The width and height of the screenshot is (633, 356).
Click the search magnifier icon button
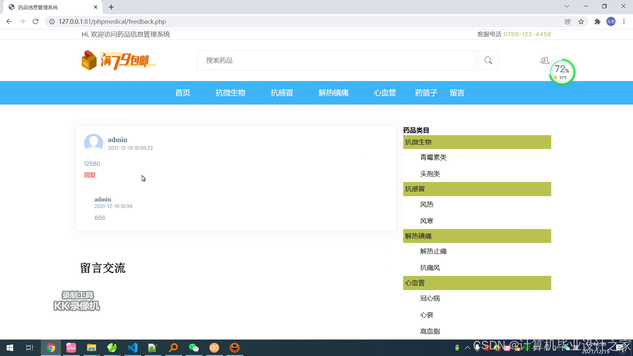click(x=488, y=60)
